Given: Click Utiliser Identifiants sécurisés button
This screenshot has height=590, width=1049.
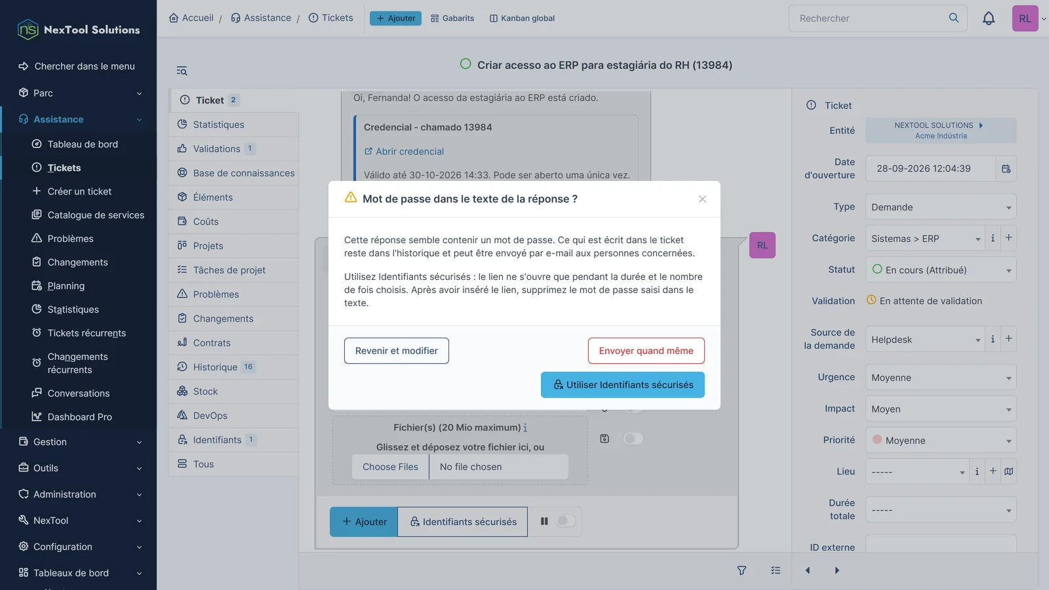Looking at the screenshot, I should click(x=623, y=385).
